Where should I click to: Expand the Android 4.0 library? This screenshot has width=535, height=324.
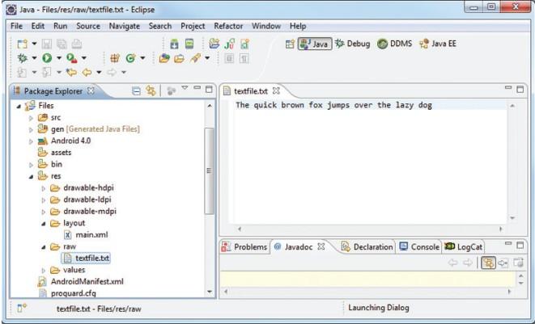(31, 141)
